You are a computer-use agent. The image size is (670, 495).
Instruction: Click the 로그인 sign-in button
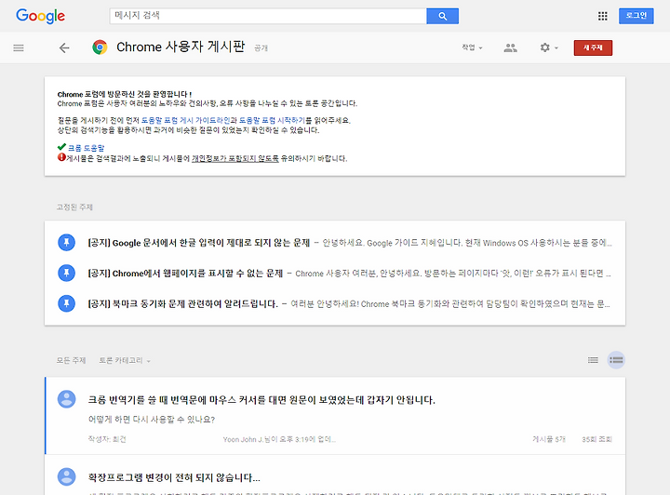pos(636,16)
